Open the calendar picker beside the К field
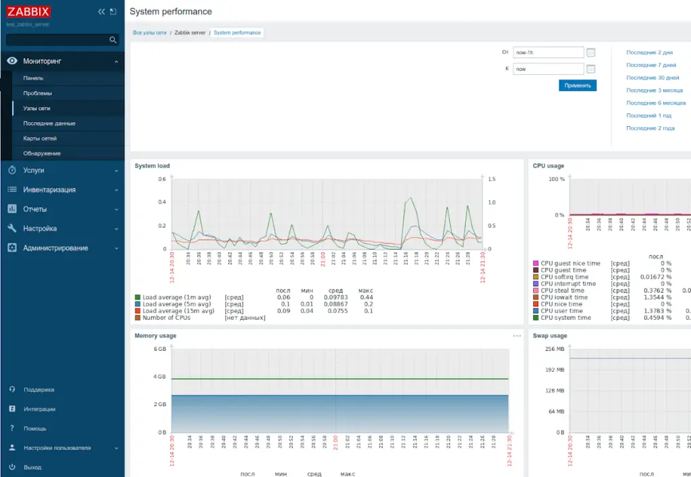 click(591, 69)
